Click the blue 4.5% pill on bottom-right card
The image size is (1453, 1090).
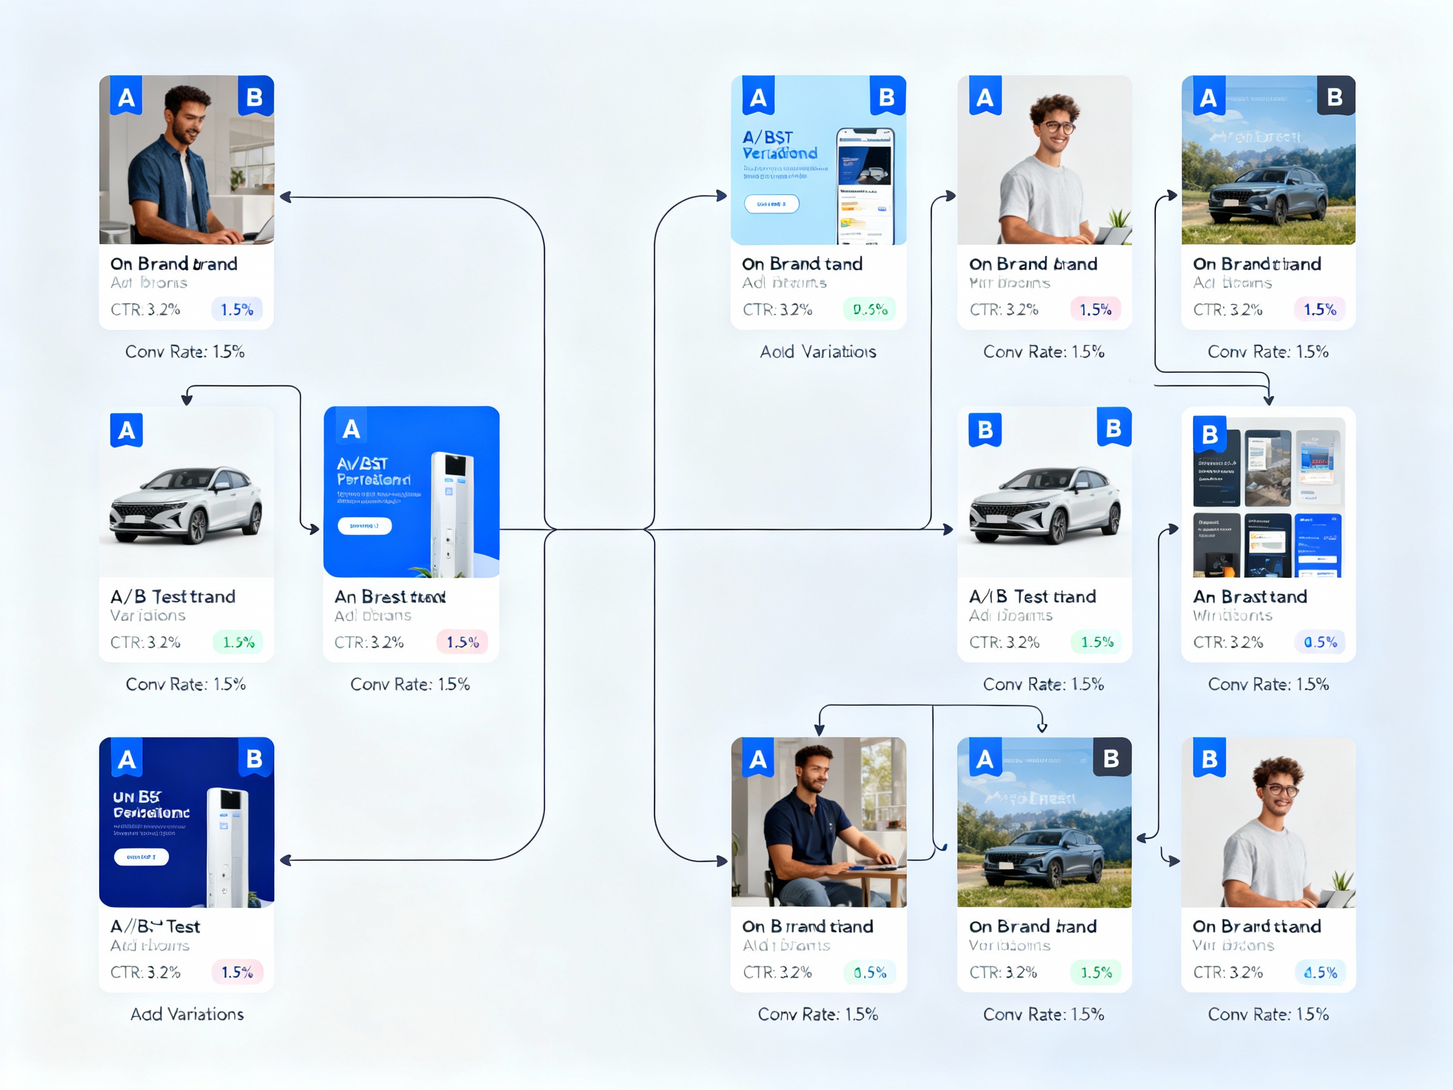(1320, 973)
